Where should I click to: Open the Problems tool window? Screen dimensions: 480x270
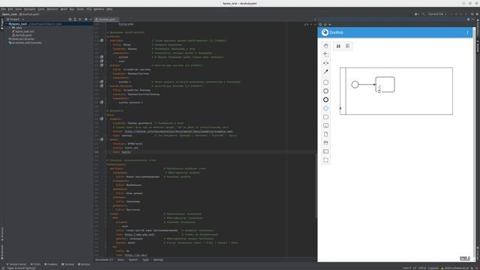coord(51,264)
